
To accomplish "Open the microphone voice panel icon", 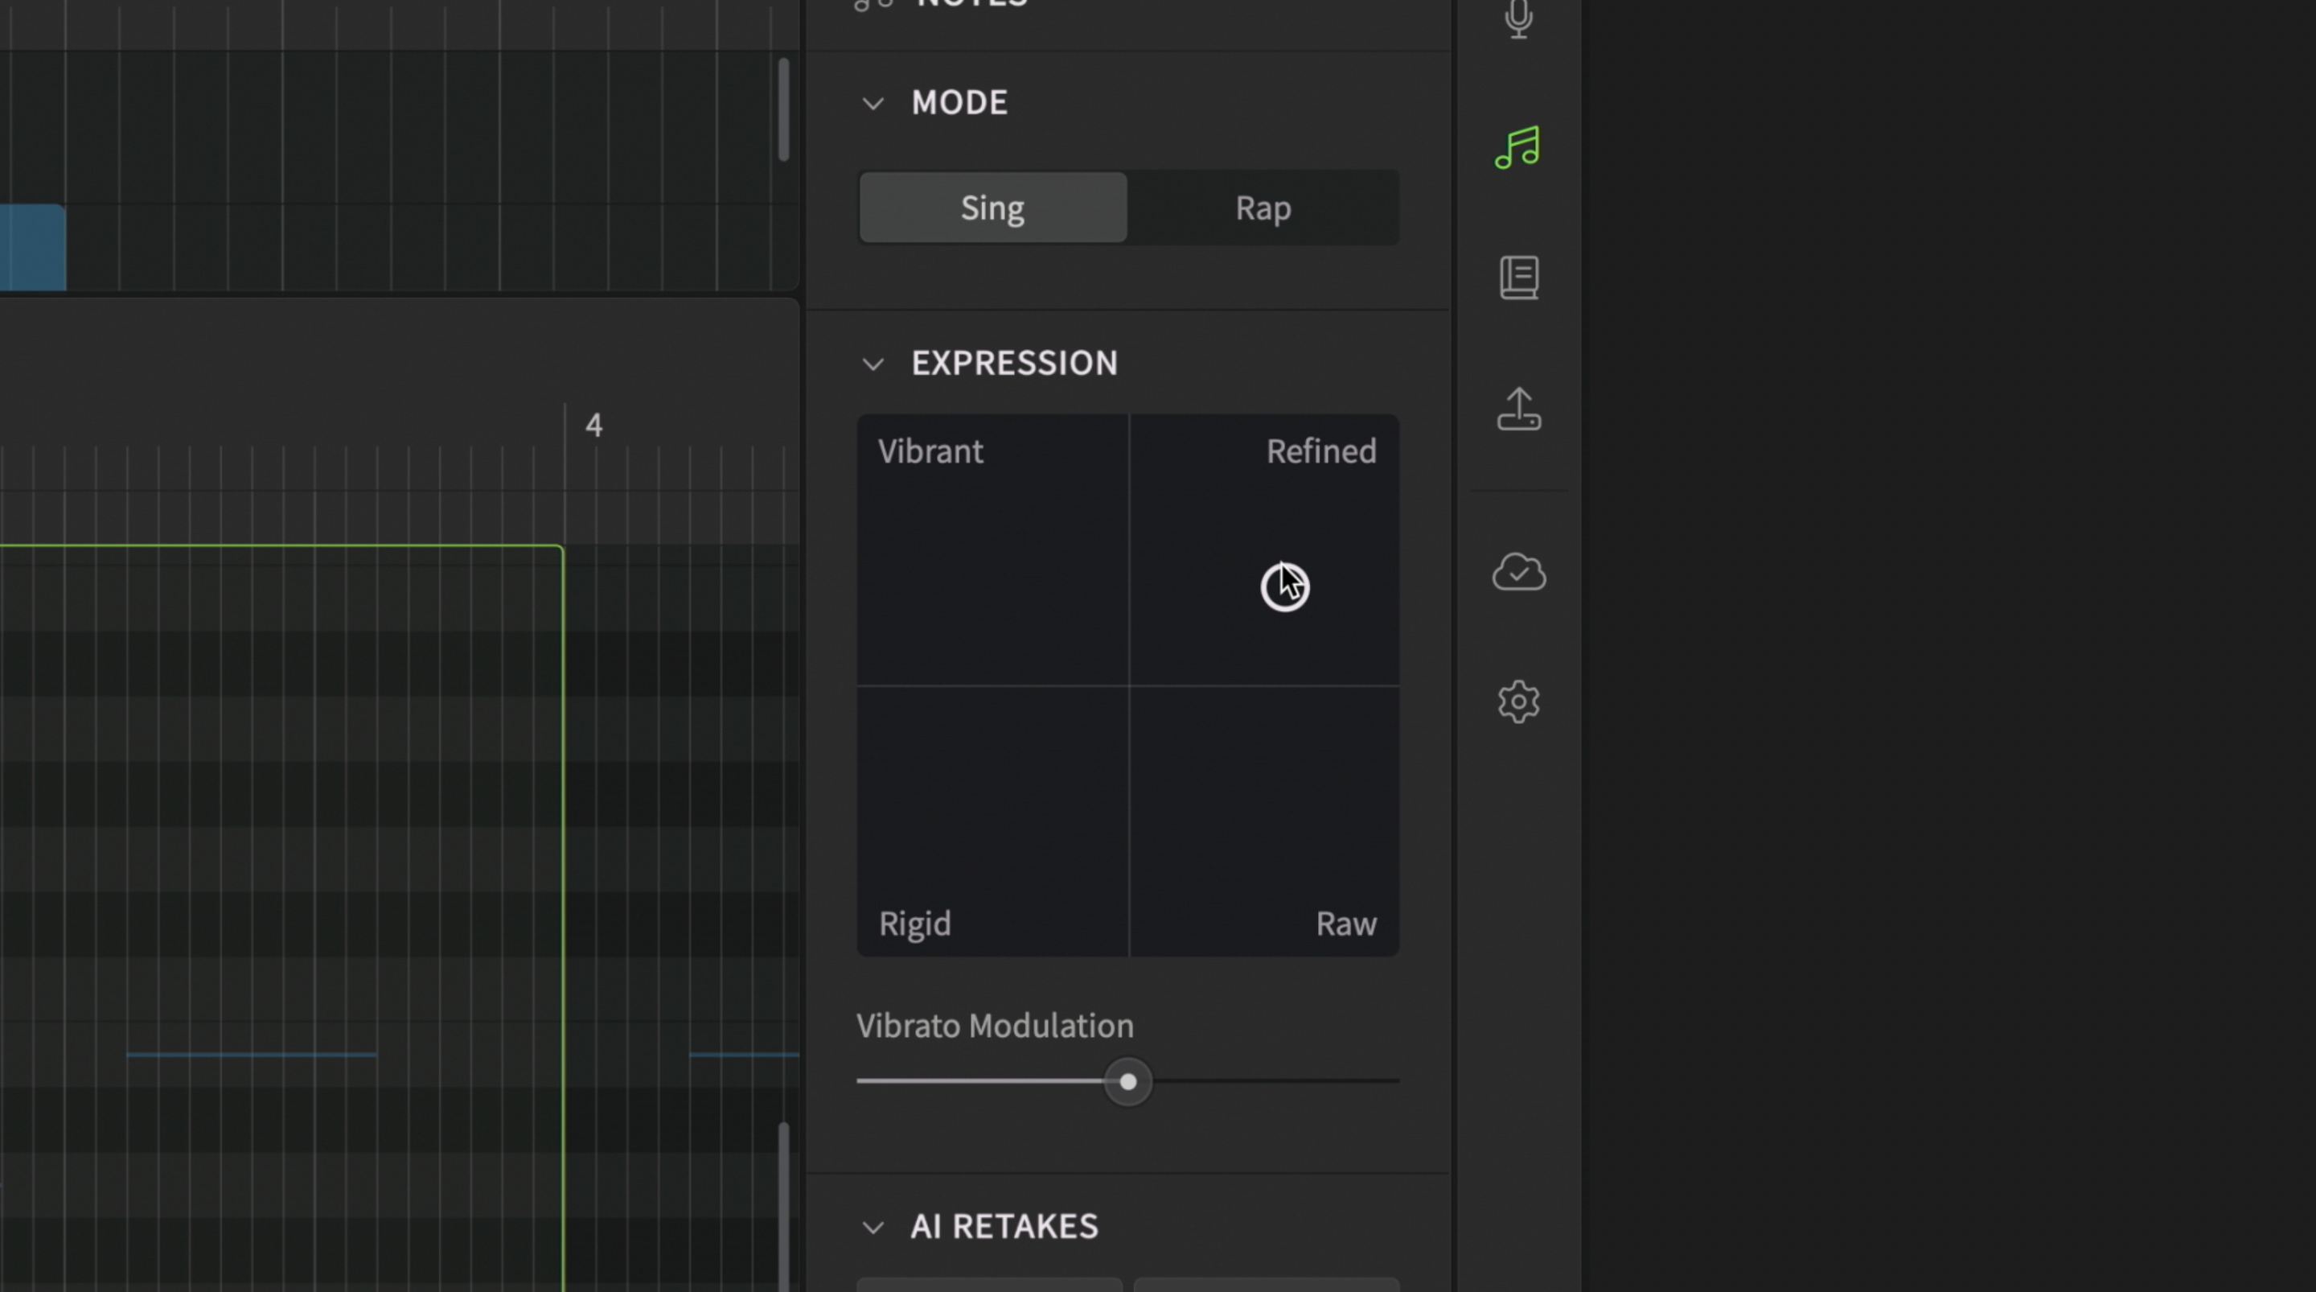I will click(1518, 18).
